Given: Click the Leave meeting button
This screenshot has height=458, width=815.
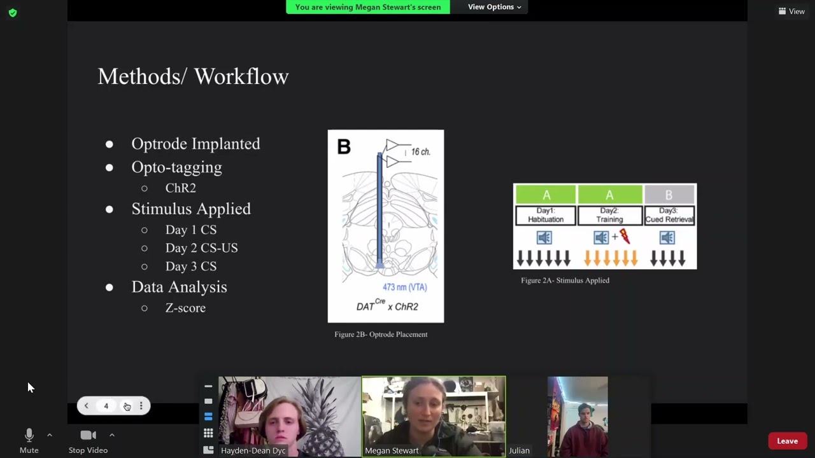Looking at the screenshot, I should coord(787,441).
